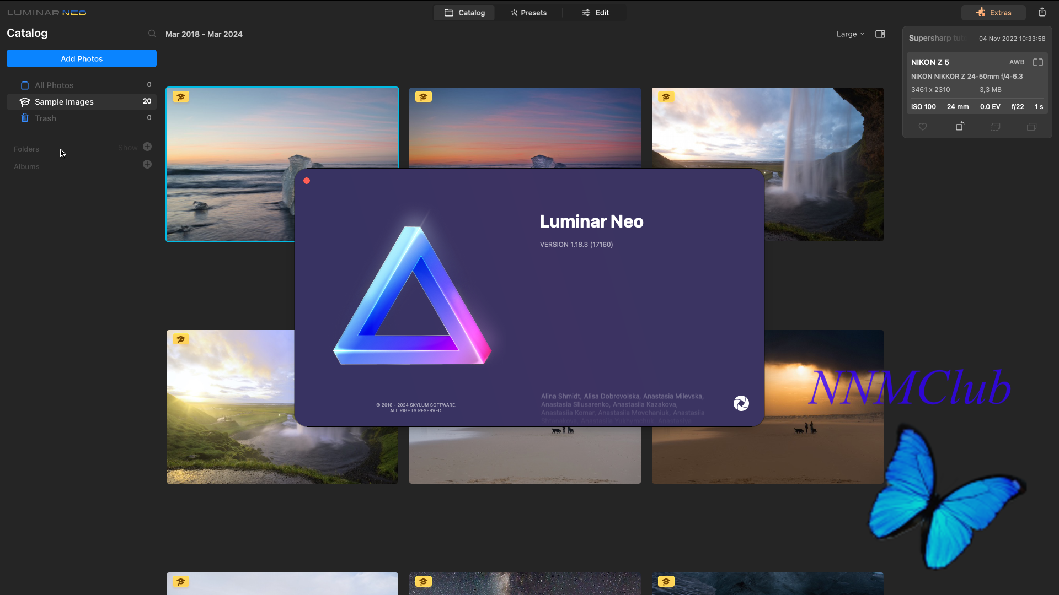Click the f/22 aperture value
The width and height of the screenshot is (1059, 595).
[x=1018, y=107]
